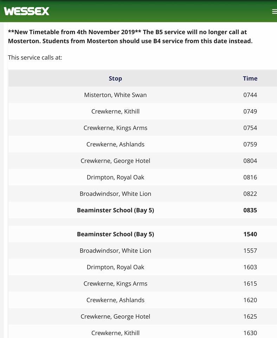Click the Stop column header

(x=115, y=79)
